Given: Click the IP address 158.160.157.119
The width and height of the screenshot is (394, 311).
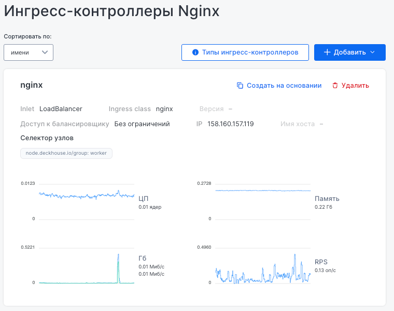Looking at the screenshot, I should click(230, 124).
